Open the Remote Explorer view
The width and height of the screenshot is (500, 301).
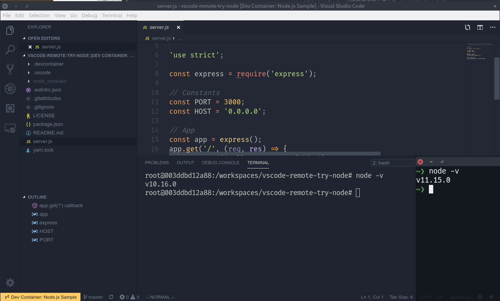coord(10,128)
